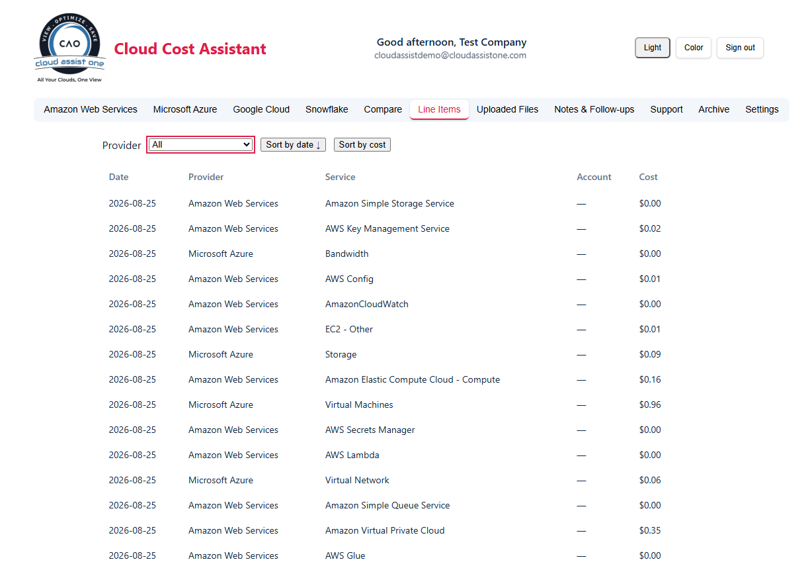Viewport: 808px width, 570px height.
Task: Click the Service column header
Action: [x=341, y=177]
